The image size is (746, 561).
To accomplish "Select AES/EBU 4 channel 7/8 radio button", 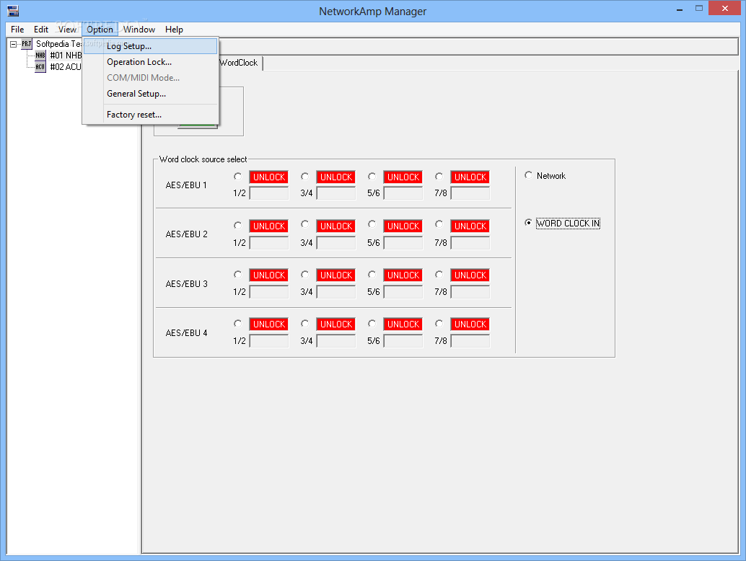I will 439,323.
